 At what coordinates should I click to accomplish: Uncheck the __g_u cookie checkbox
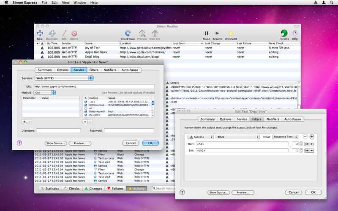[x=86, y=102]
